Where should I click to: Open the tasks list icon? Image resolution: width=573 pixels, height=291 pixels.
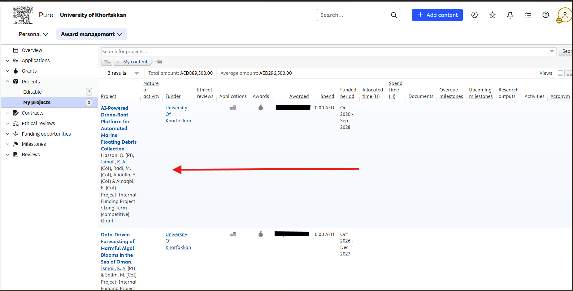click(x=528, y=15)
